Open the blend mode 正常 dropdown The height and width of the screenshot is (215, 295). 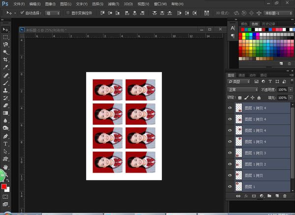click(242, 90)
